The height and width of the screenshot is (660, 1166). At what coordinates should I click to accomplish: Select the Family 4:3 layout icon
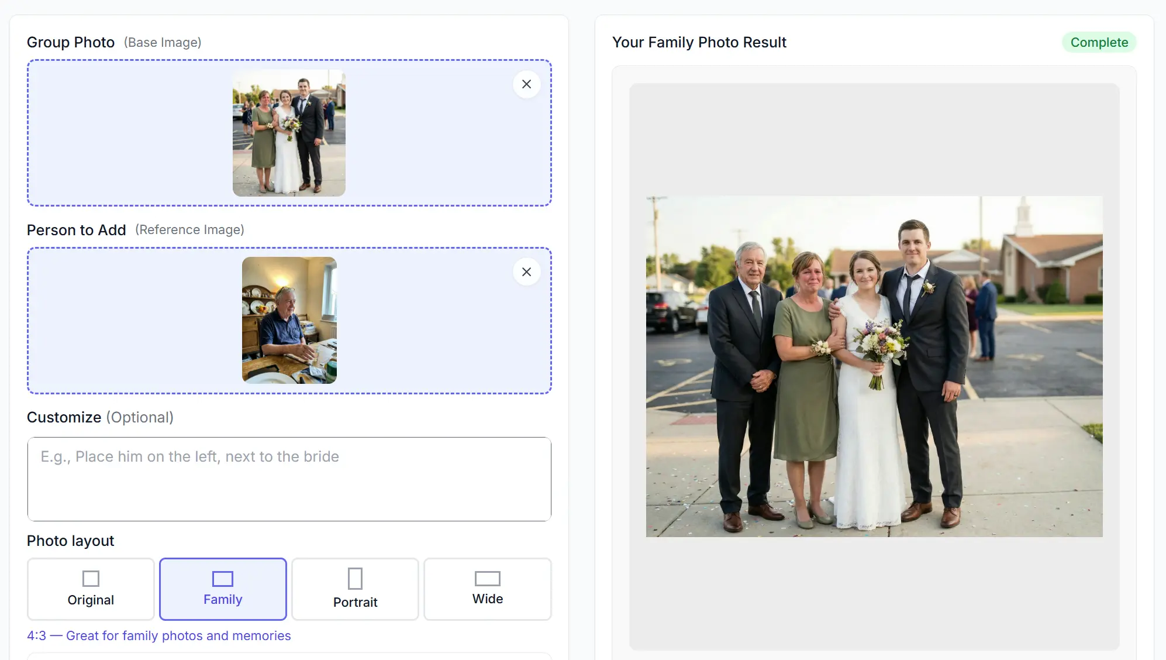coord(223,579)
